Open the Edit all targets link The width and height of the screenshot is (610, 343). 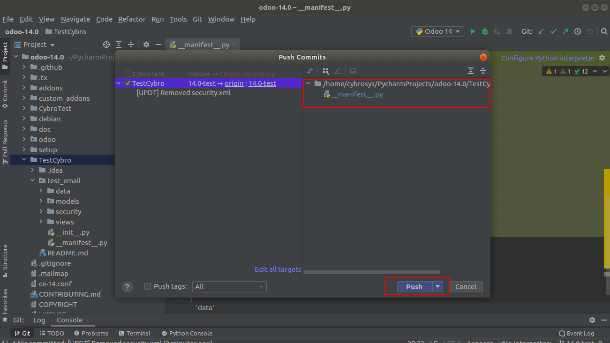[x=278, y=269]
